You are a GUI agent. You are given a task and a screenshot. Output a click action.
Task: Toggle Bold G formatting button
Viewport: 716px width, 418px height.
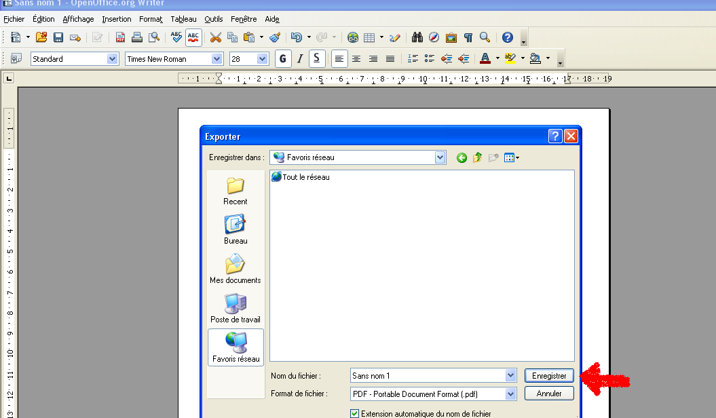[283, 59]
